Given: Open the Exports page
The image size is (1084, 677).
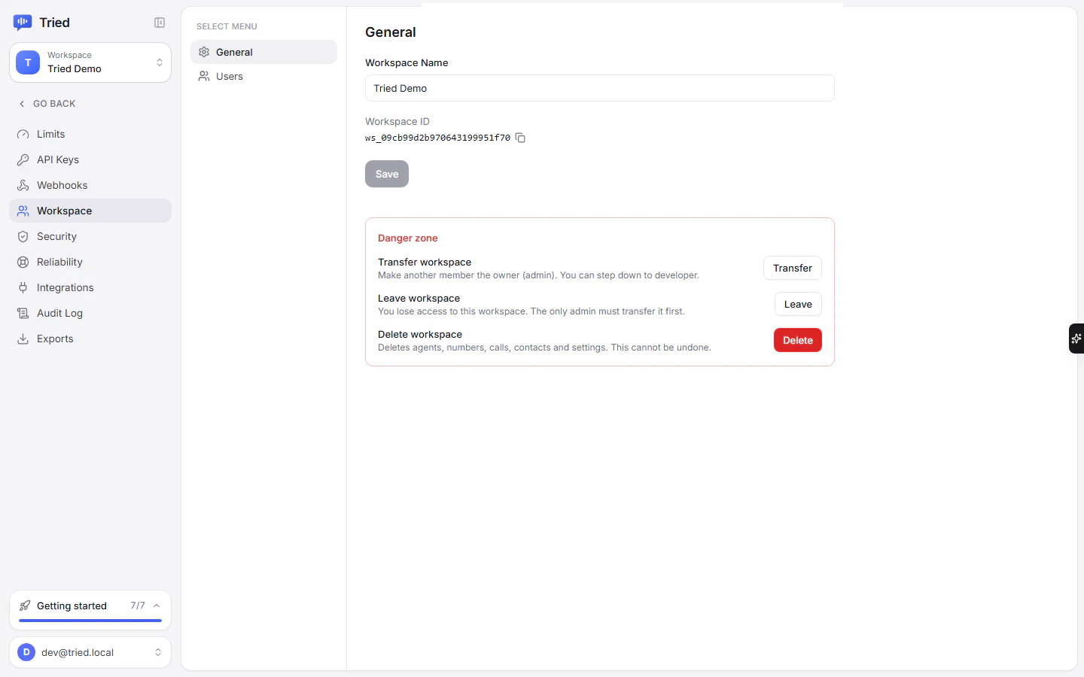Looking at the screenshot, I should [x=90, y=338].
